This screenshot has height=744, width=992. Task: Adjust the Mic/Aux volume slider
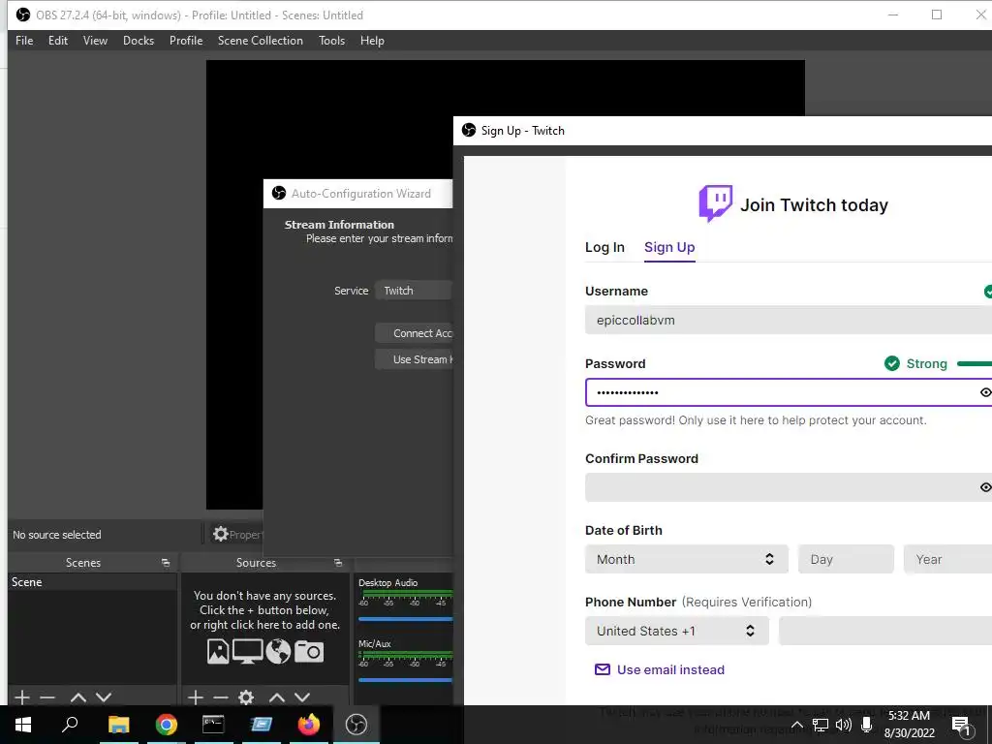(x=406, y=680)
